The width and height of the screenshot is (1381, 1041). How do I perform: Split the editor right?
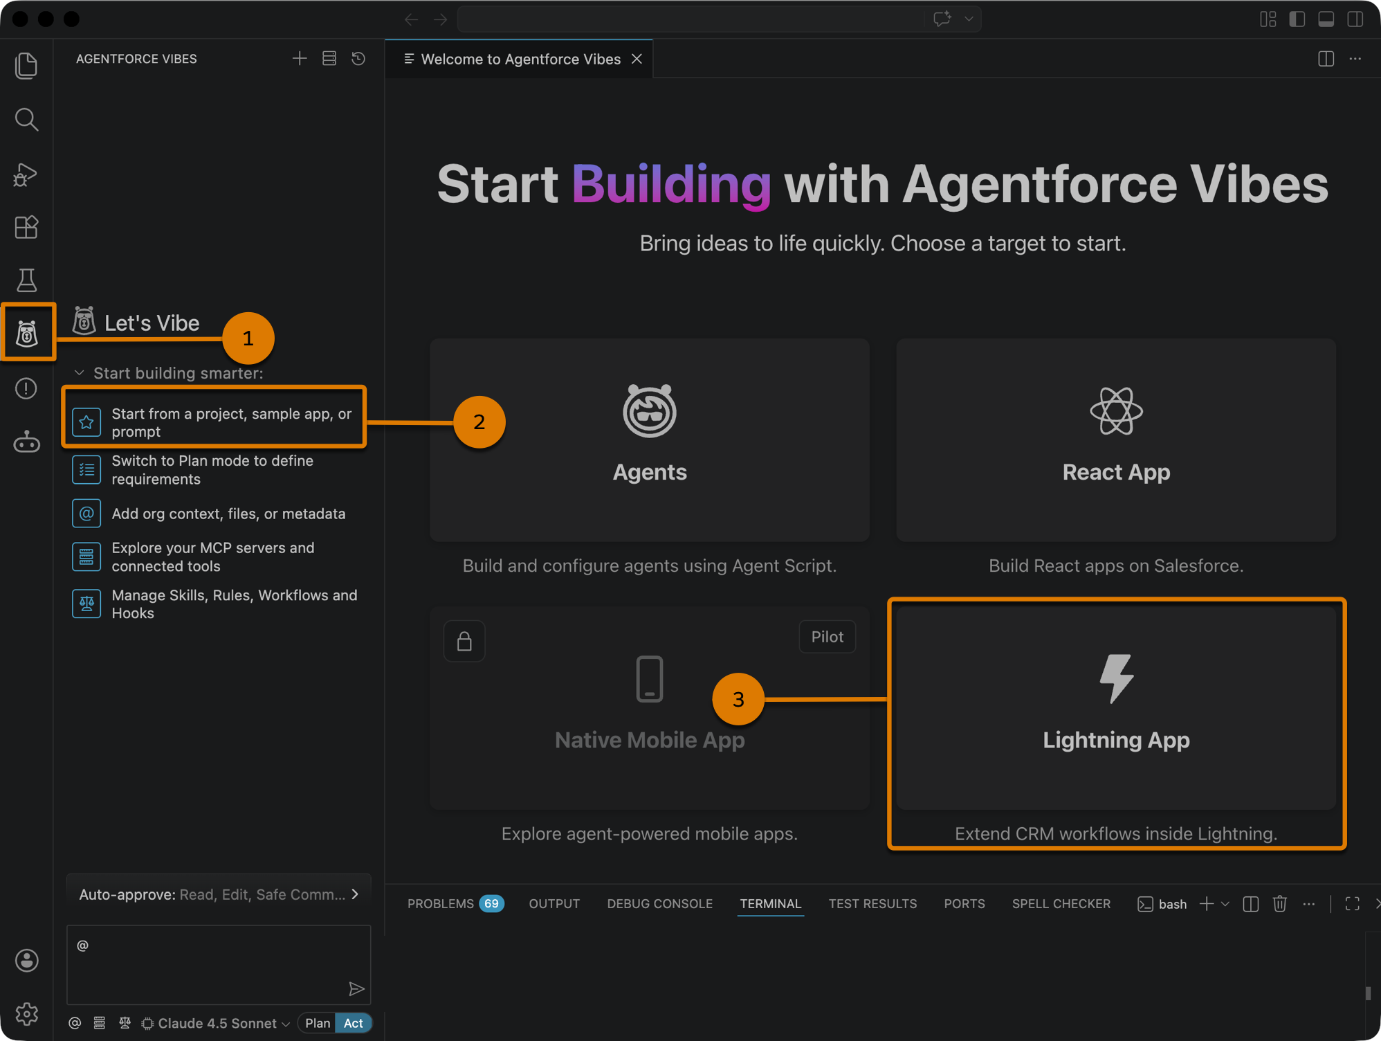click(1326, 59)
